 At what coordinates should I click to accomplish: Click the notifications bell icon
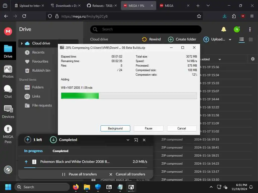(224, 29)
